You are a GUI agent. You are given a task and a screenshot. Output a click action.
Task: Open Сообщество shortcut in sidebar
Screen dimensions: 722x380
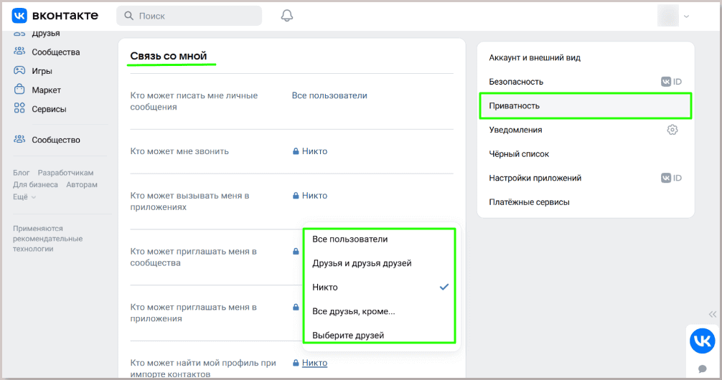(56, 140)
